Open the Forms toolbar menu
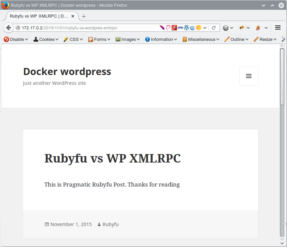 (x=99, y=39)
